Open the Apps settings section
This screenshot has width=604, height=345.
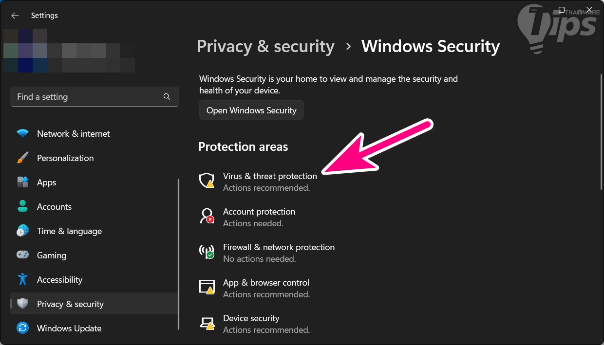[47, 182]
